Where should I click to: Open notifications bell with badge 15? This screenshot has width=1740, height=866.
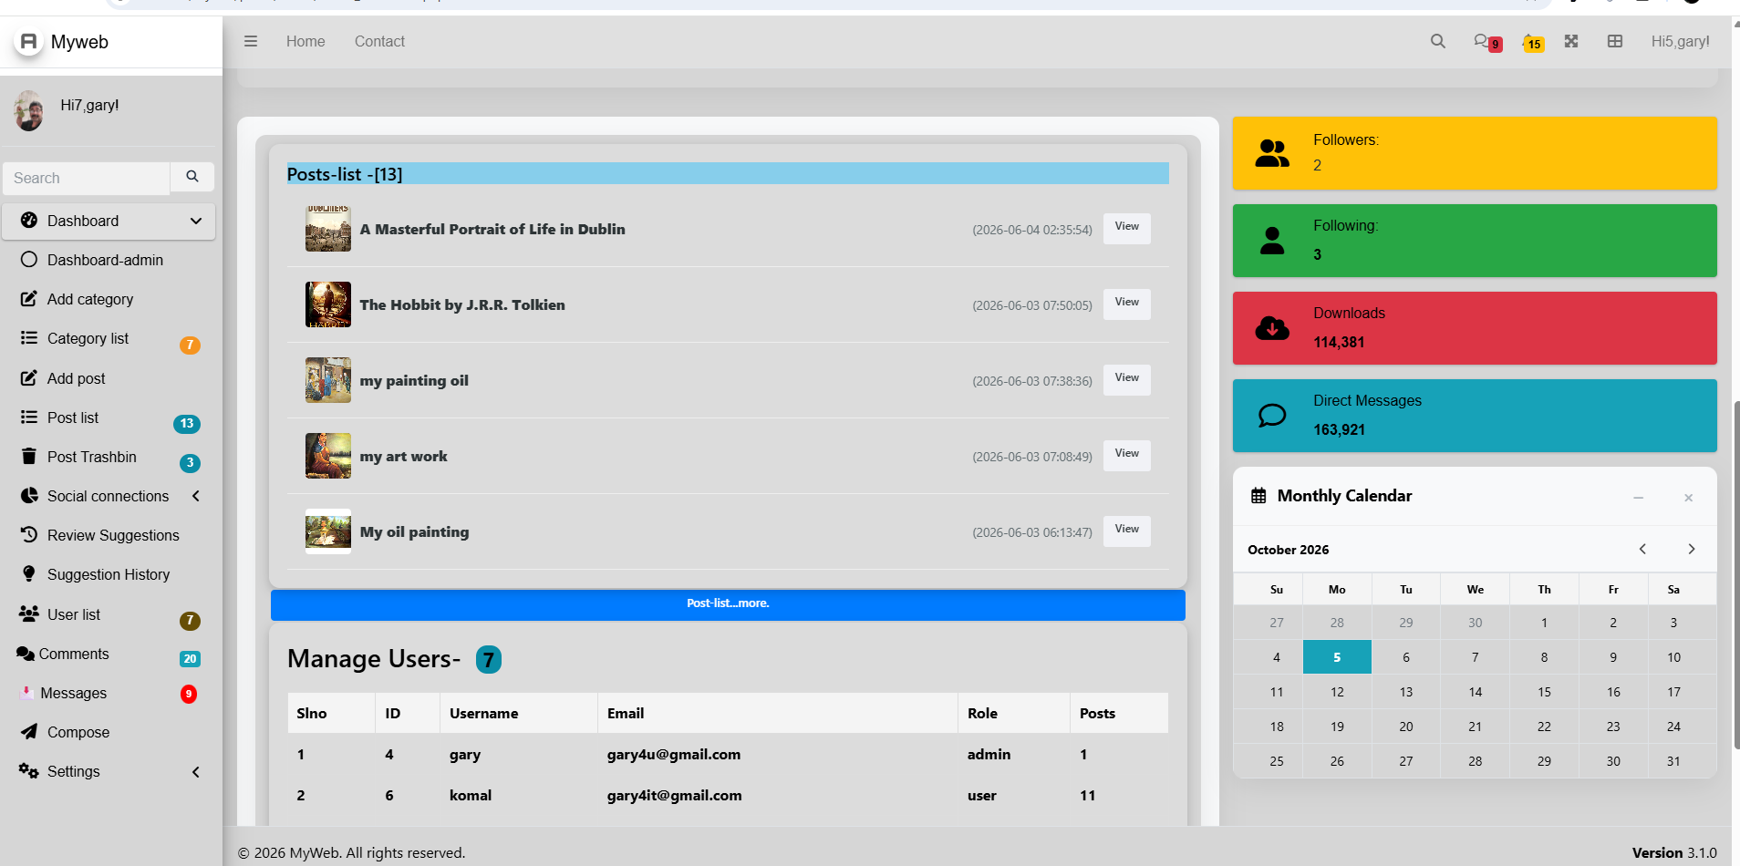point(1533,43)
